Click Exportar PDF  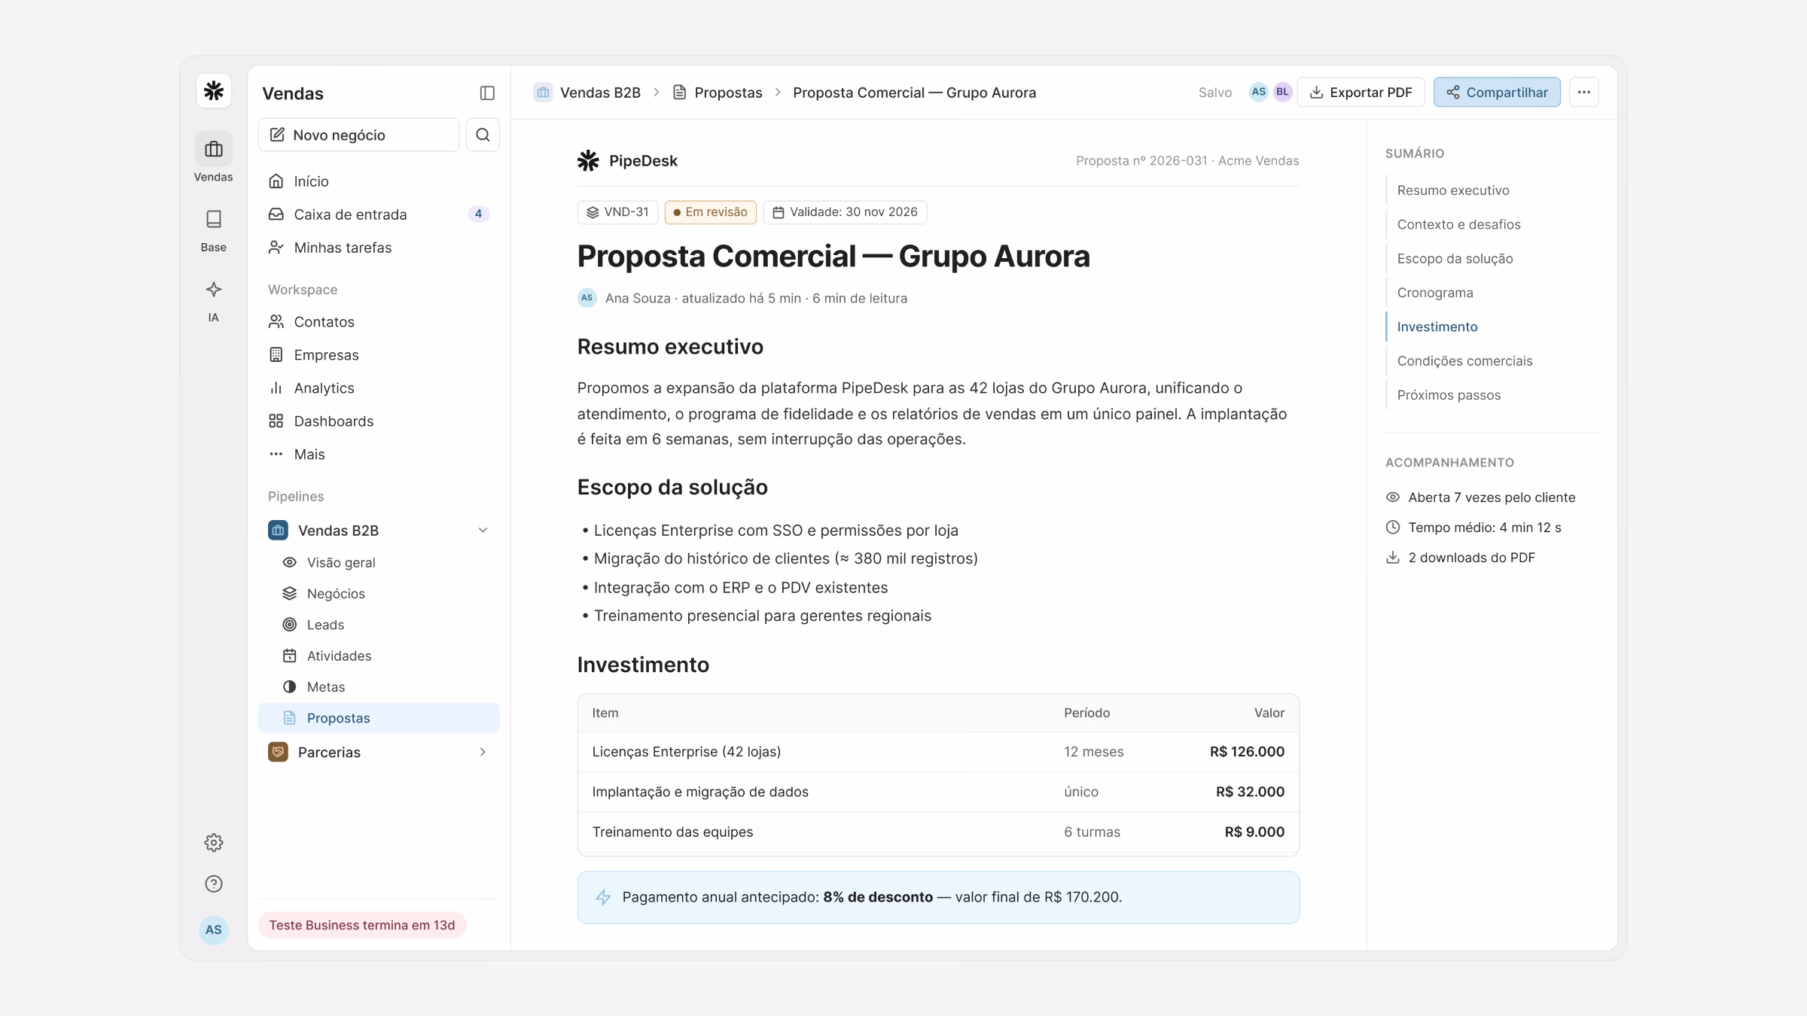[1361, 92]
